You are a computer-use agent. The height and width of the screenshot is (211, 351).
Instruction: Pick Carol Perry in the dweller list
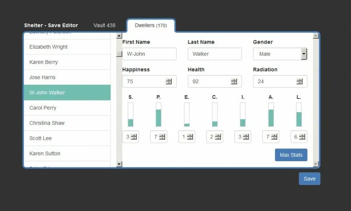tap(67, 108)
